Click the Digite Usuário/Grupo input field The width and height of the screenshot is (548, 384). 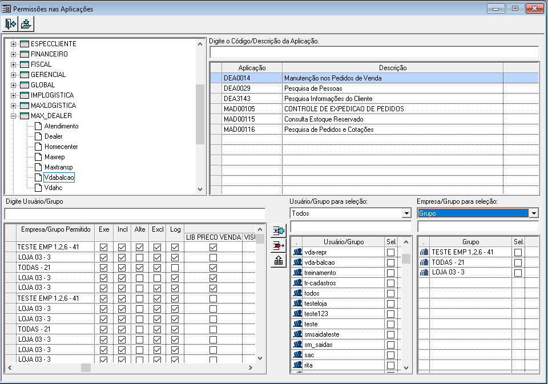pos(135,214)
